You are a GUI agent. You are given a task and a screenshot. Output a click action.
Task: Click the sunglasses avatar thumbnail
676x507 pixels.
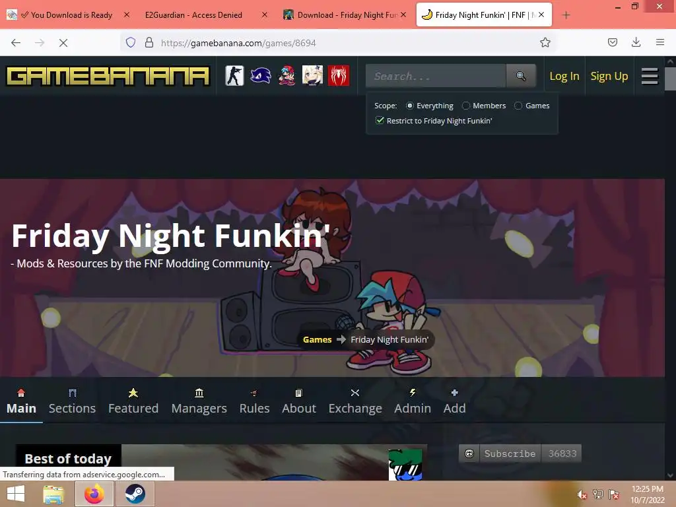[405, 465]
